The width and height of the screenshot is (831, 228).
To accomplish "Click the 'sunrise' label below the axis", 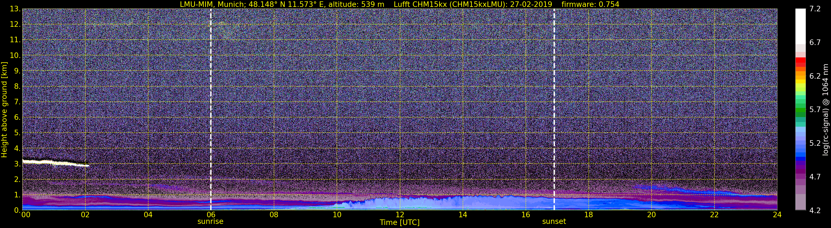I will tap(210, 221).
